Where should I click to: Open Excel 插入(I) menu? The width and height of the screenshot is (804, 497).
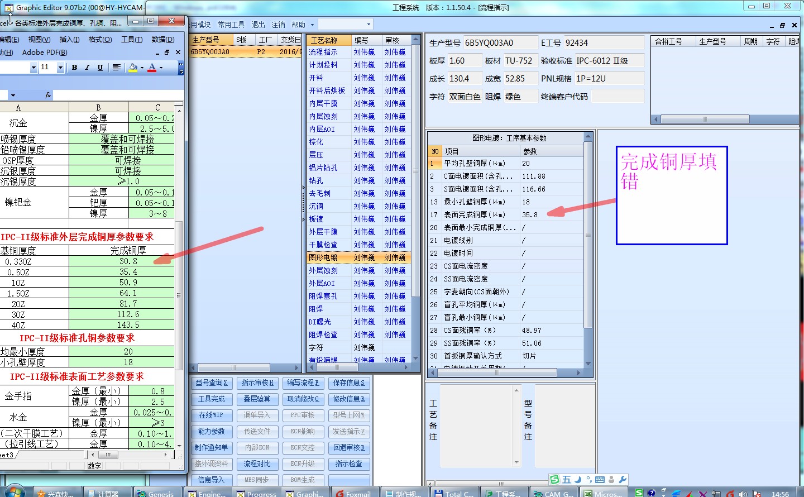click(x=69, y=40)
